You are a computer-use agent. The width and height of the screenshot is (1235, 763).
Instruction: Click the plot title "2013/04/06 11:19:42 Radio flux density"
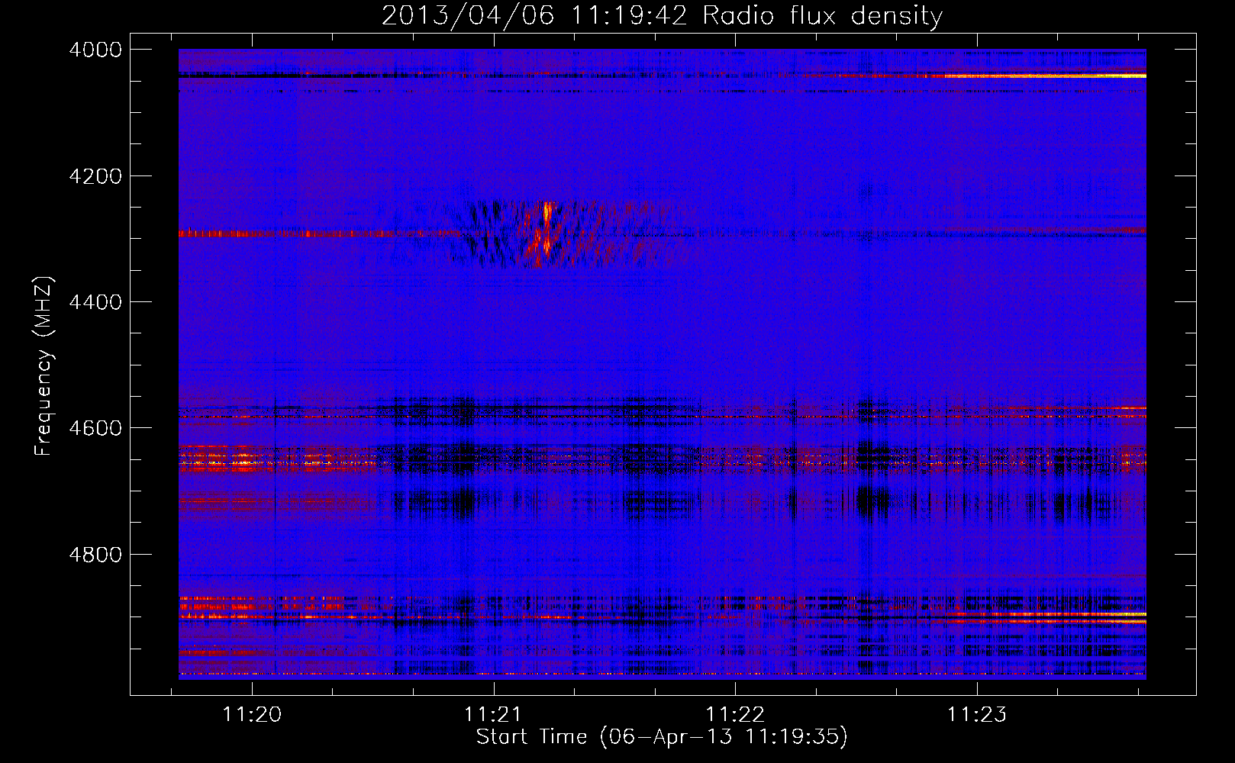coord(662,16)
